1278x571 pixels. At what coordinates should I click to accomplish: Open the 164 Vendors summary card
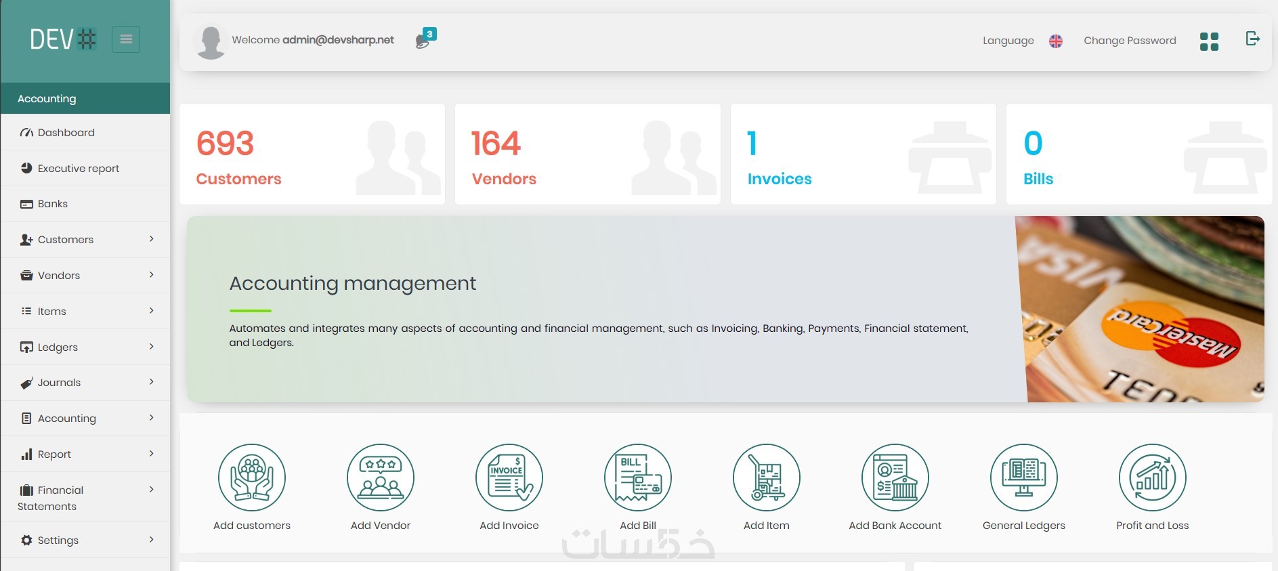[588, 154]
